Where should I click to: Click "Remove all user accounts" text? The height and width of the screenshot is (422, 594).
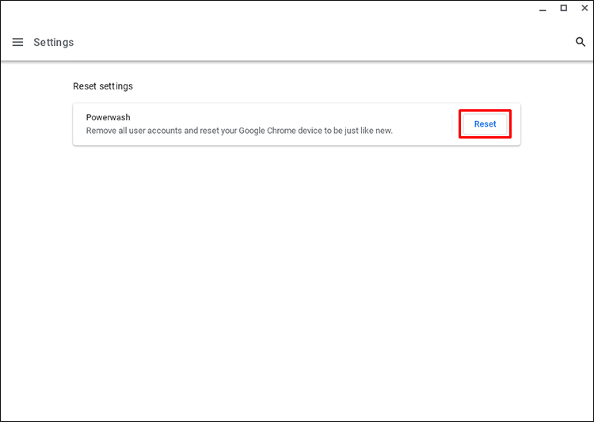pos(135,131)
